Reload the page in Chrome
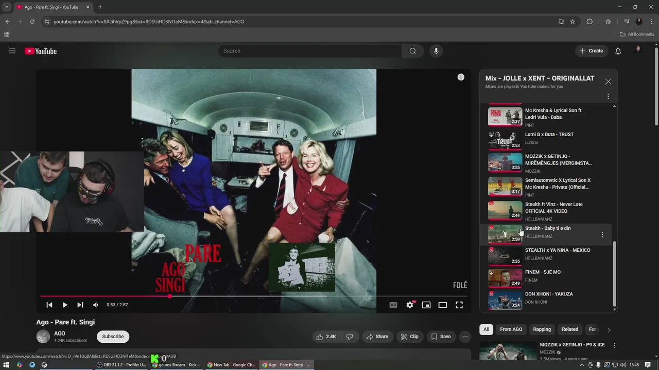 pos(32,22)
